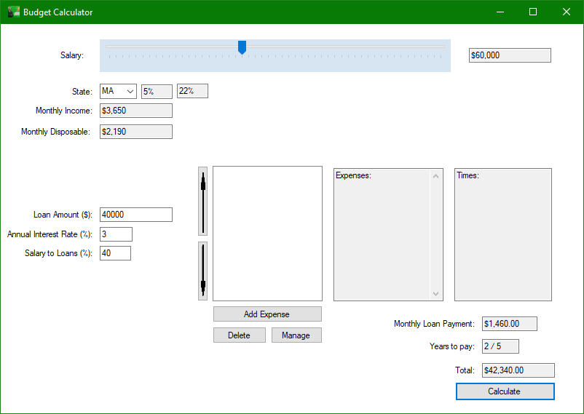The height and width of the screenshot is (414, 584).
Task: Click the Calculate button
Action: click(505, 391)
